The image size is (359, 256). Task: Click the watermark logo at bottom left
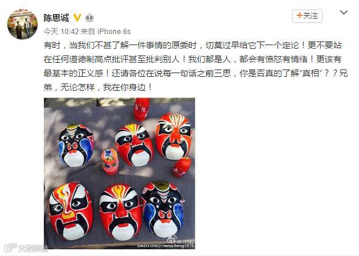pos(25,247)
